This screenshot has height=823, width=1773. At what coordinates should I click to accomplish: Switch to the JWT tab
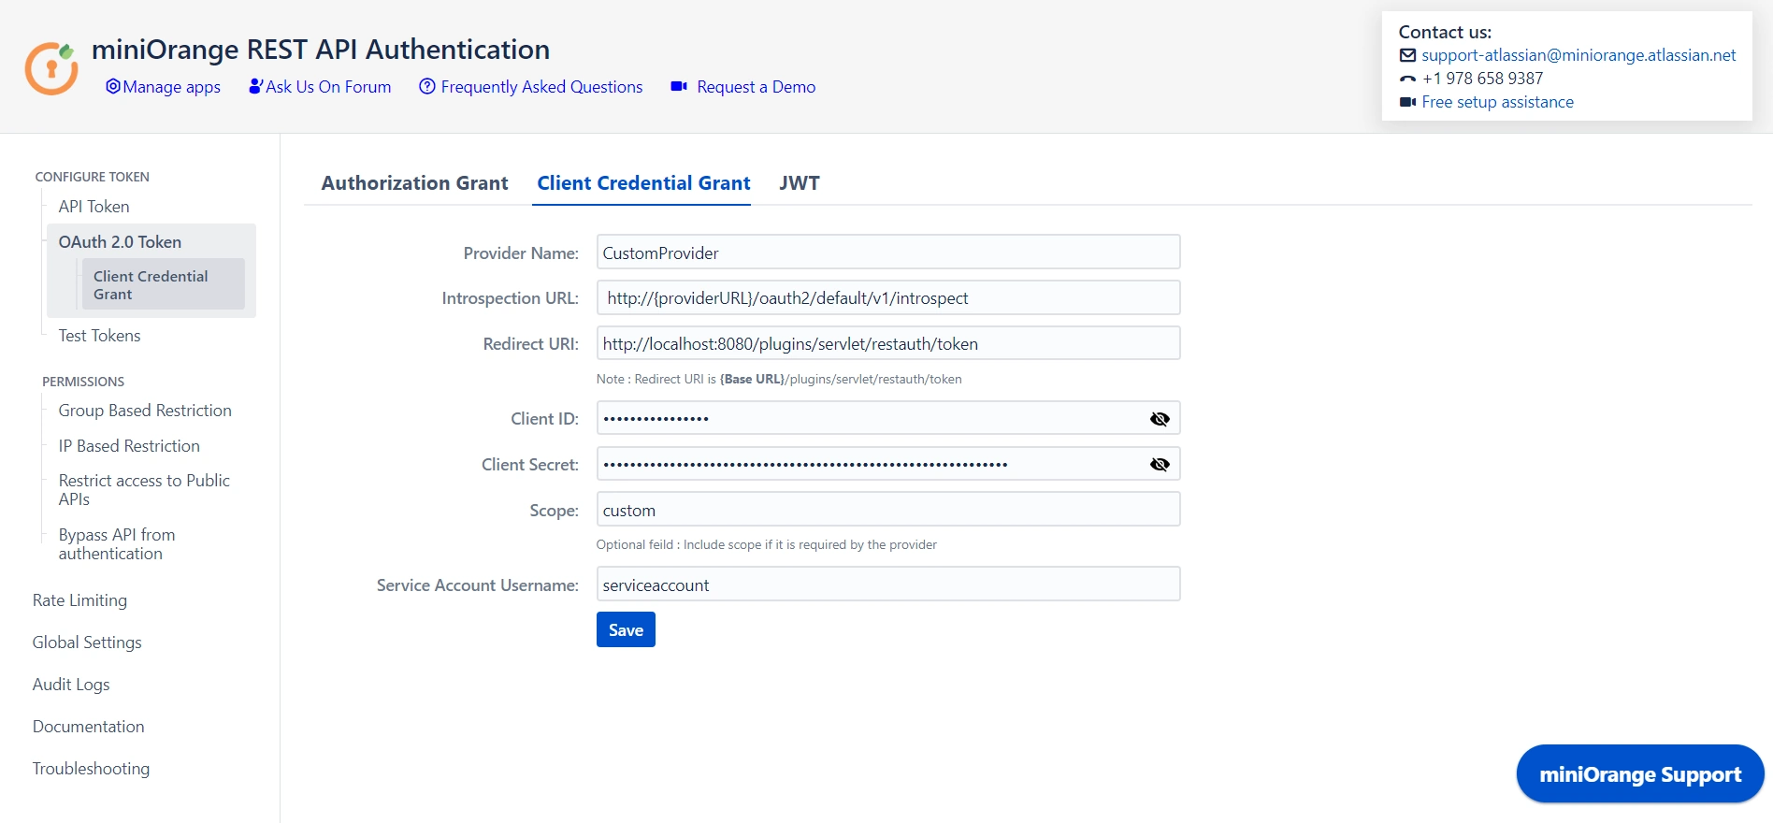click(800, 183)
